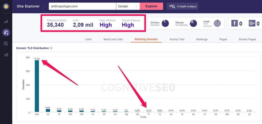Focus the anthropologie.com domain input field
The width and height of the screenshot is (262, 124).
pyautogui.click(x=82, y=6)
